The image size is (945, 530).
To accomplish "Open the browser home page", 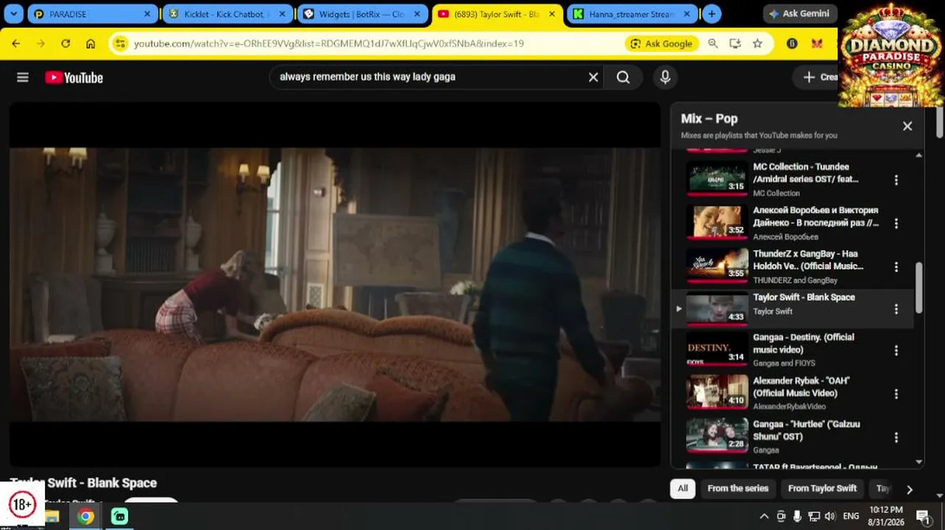I will click(91, 43).
